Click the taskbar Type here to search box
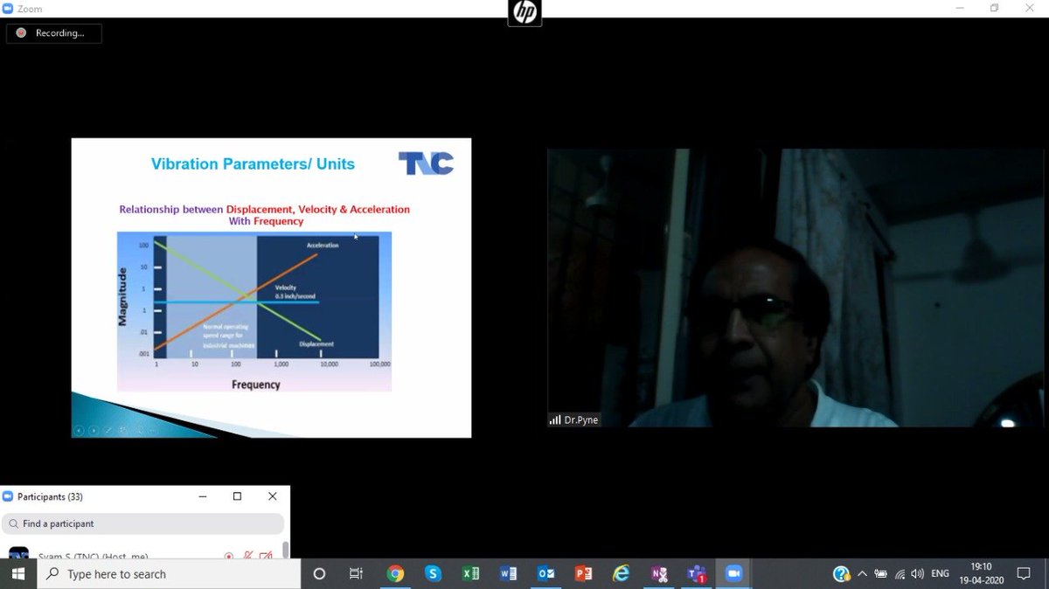Viewport: 1049px width, 589px height. pyautogui.click(x=169, y=574)
